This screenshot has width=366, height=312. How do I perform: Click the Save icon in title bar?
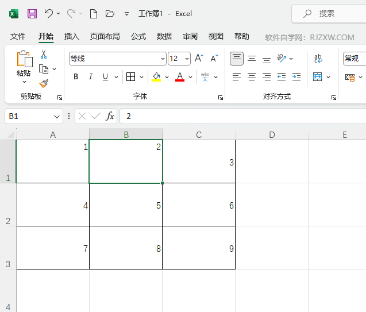(x=32, y=14)
